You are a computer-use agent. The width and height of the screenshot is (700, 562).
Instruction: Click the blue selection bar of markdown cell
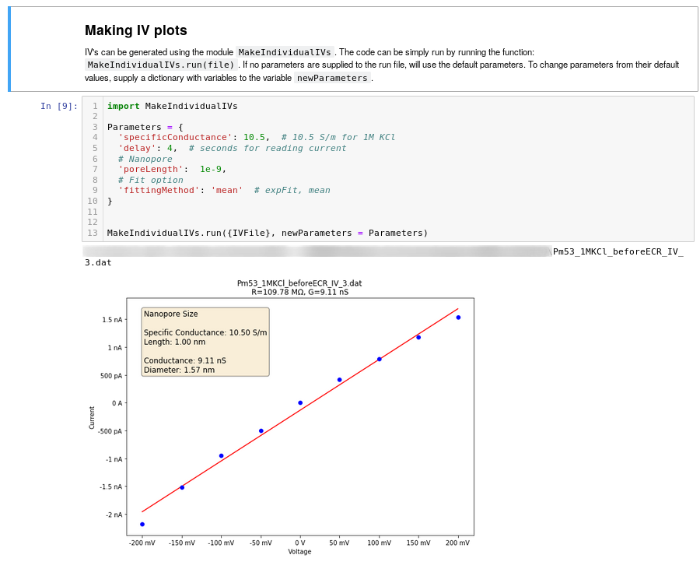(x=9, y=49)
